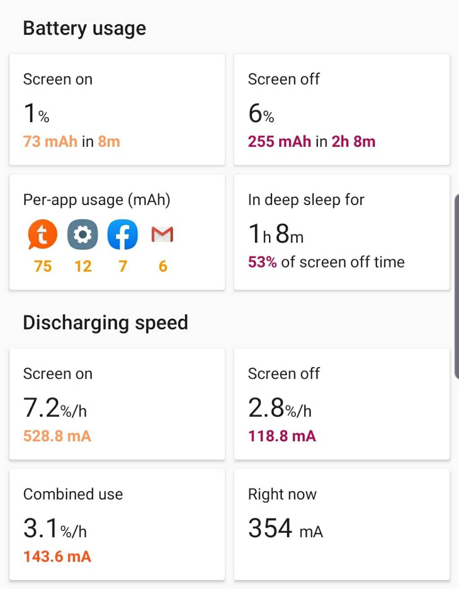Click the 73 mAh in 8m text
This screenshot has height=589, width=459.
pos(72,141)
